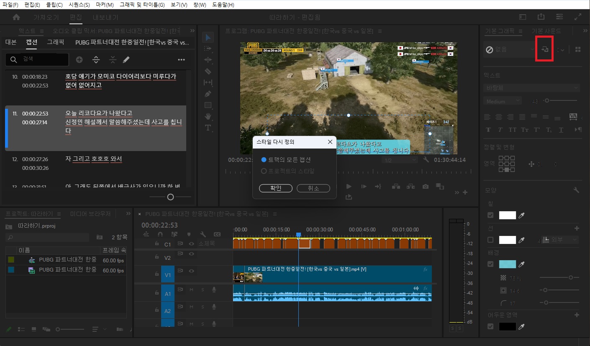The width and height of the screenshot is (590, 346).
Task: Select the Rectangle tool
Action: coord(208,105)
